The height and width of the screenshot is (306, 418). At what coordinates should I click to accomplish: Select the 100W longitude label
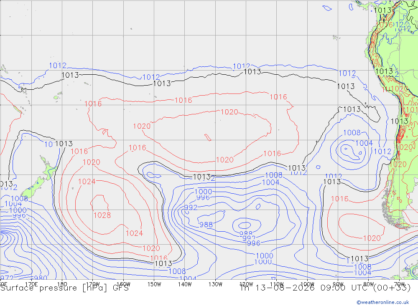pyautogui.click(x=307, y=284)
